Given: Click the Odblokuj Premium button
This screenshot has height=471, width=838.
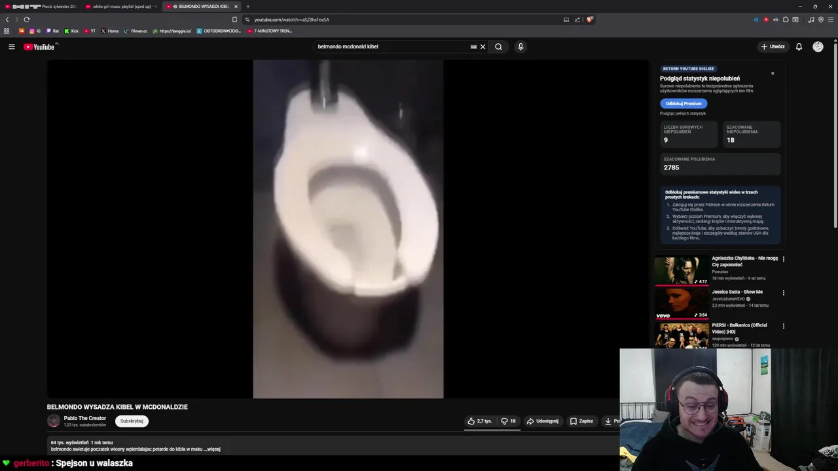Looking at the screenshot, I should pyautogui.click(x=683, y=103).
